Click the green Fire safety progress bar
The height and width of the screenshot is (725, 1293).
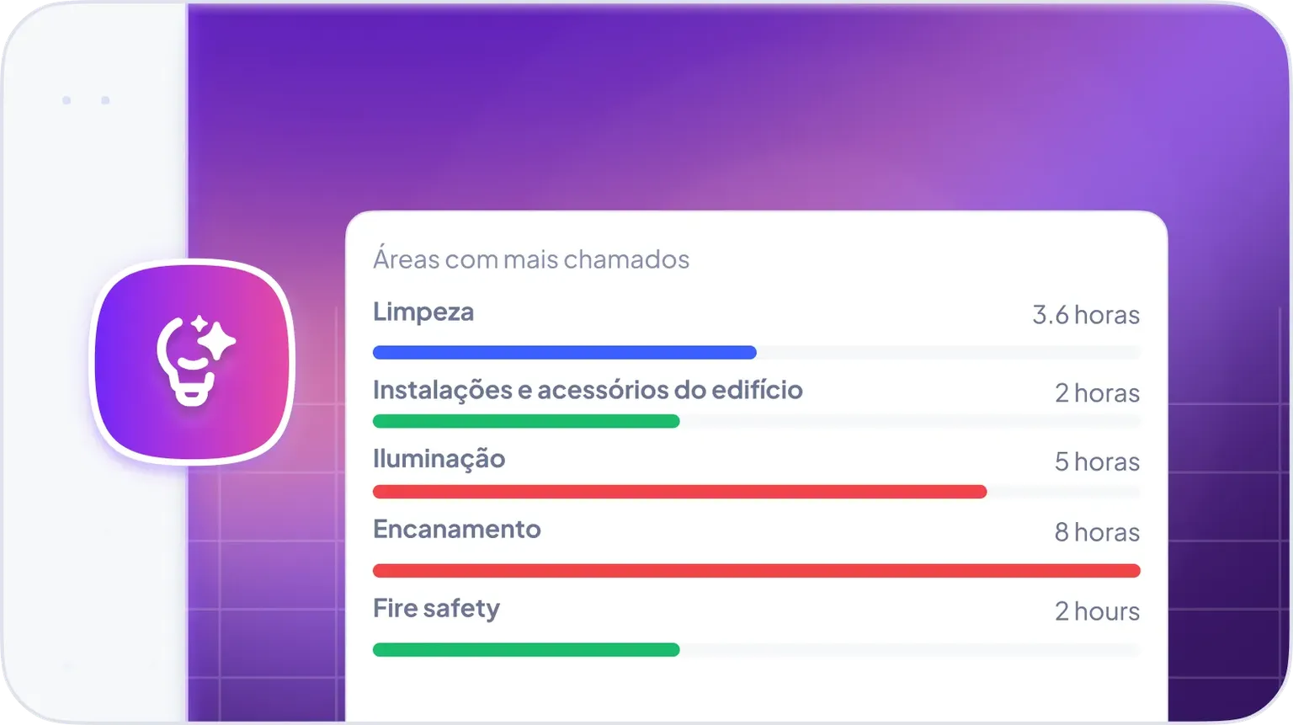pyautogui.click(x=526, y=650)
